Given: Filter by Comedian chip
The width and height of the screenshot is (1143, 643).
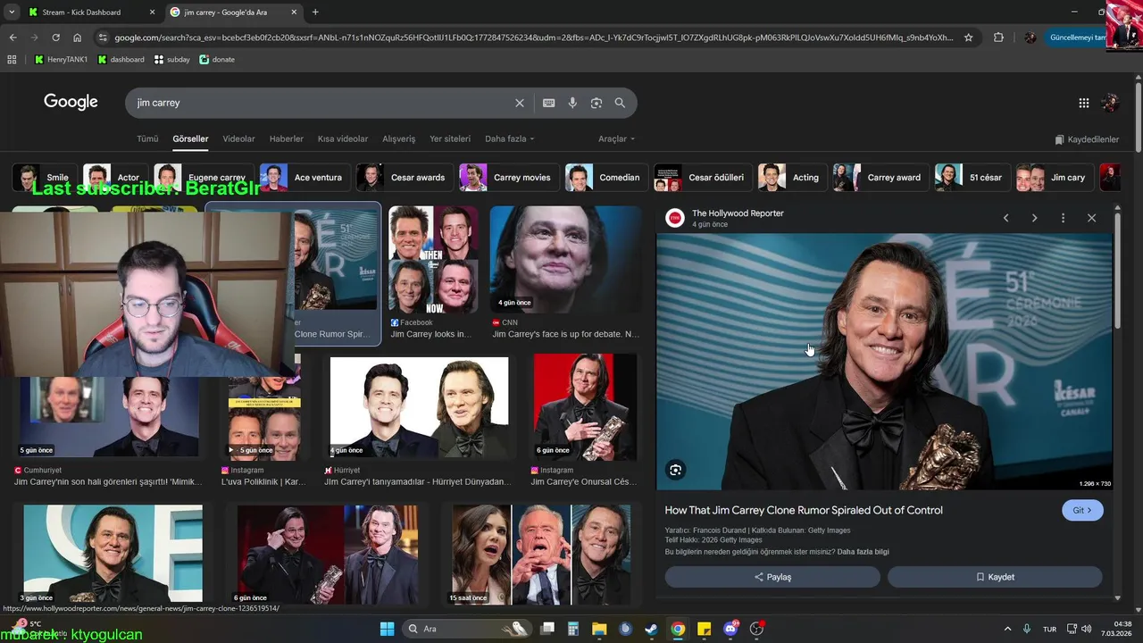Looking at the screenshot, I should [606, 177].
